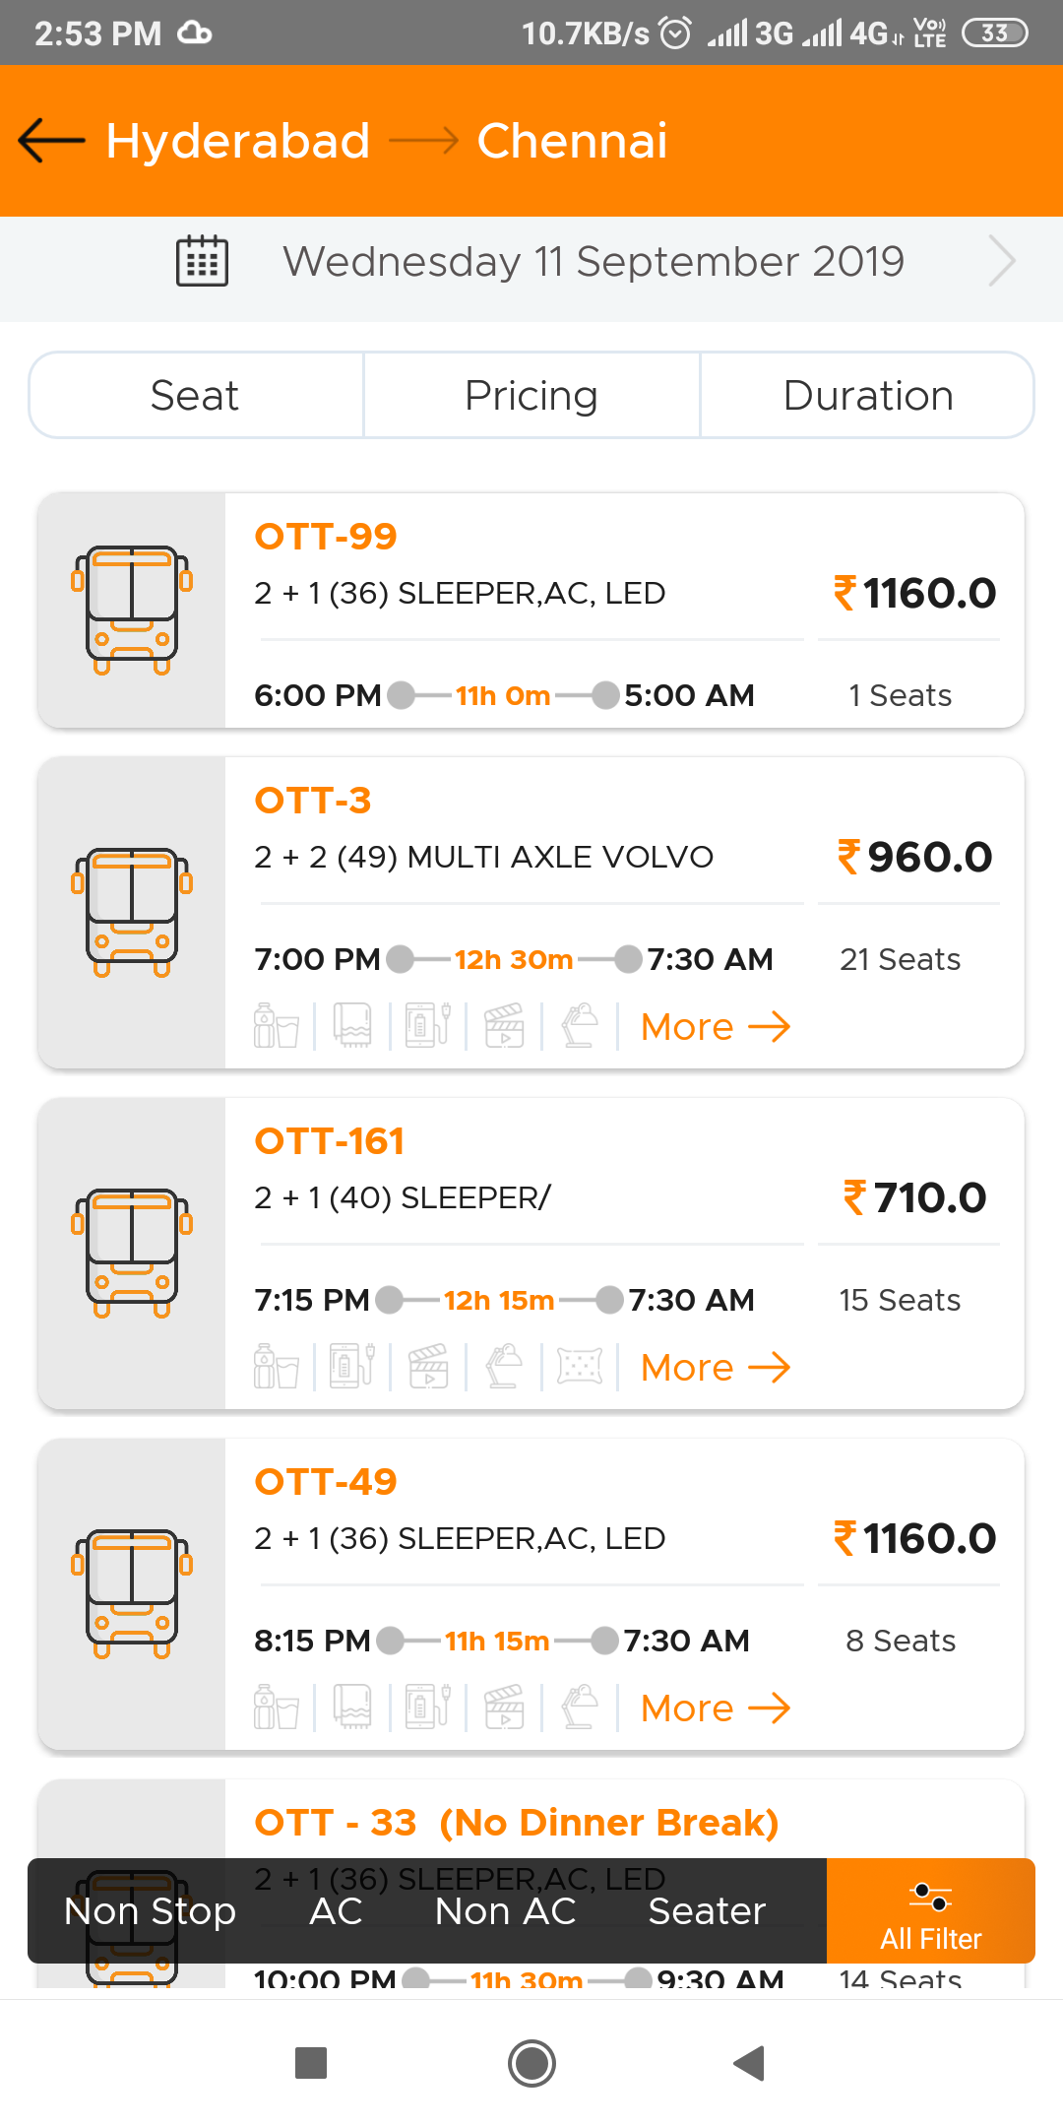Expand More amenities for OTT-3
Viewport: 1063px width, 2127px height.
pyautogui.click(x=716, y=1027)
